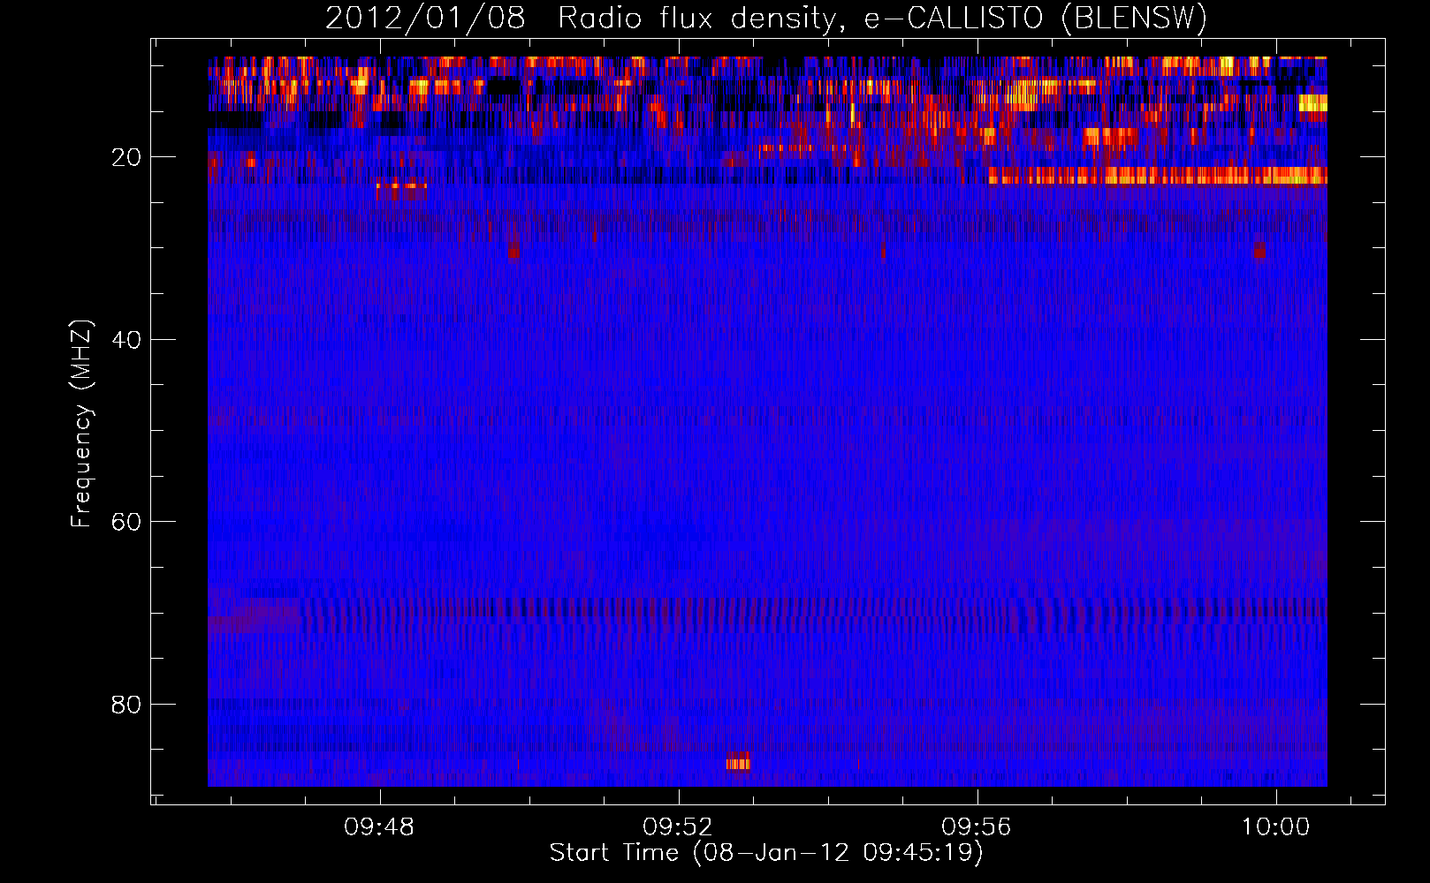
Task: Click the "40" frequency tick label
Action: tap(127, 340)
